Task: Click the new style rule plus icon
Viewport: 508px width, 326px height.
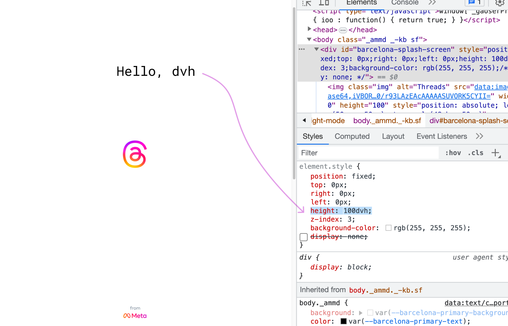Action: point(495,153)
